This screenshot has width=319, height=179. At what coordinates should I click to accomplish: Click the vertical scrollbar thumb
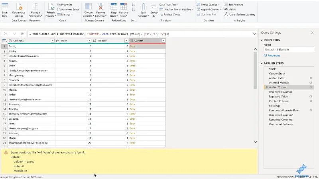[255, 70]
